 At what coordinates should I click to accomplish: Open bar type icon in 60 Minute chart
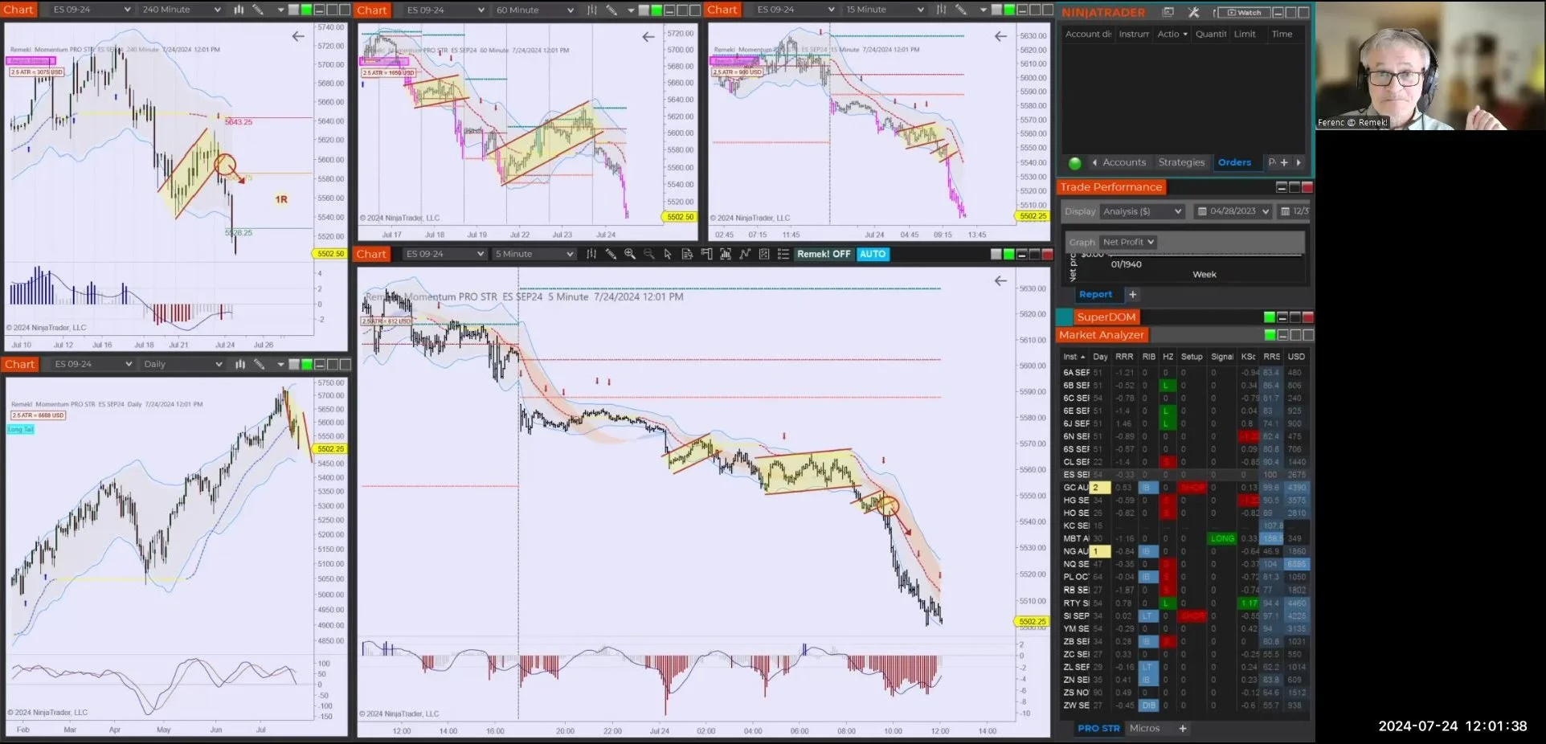click(592, 10)
